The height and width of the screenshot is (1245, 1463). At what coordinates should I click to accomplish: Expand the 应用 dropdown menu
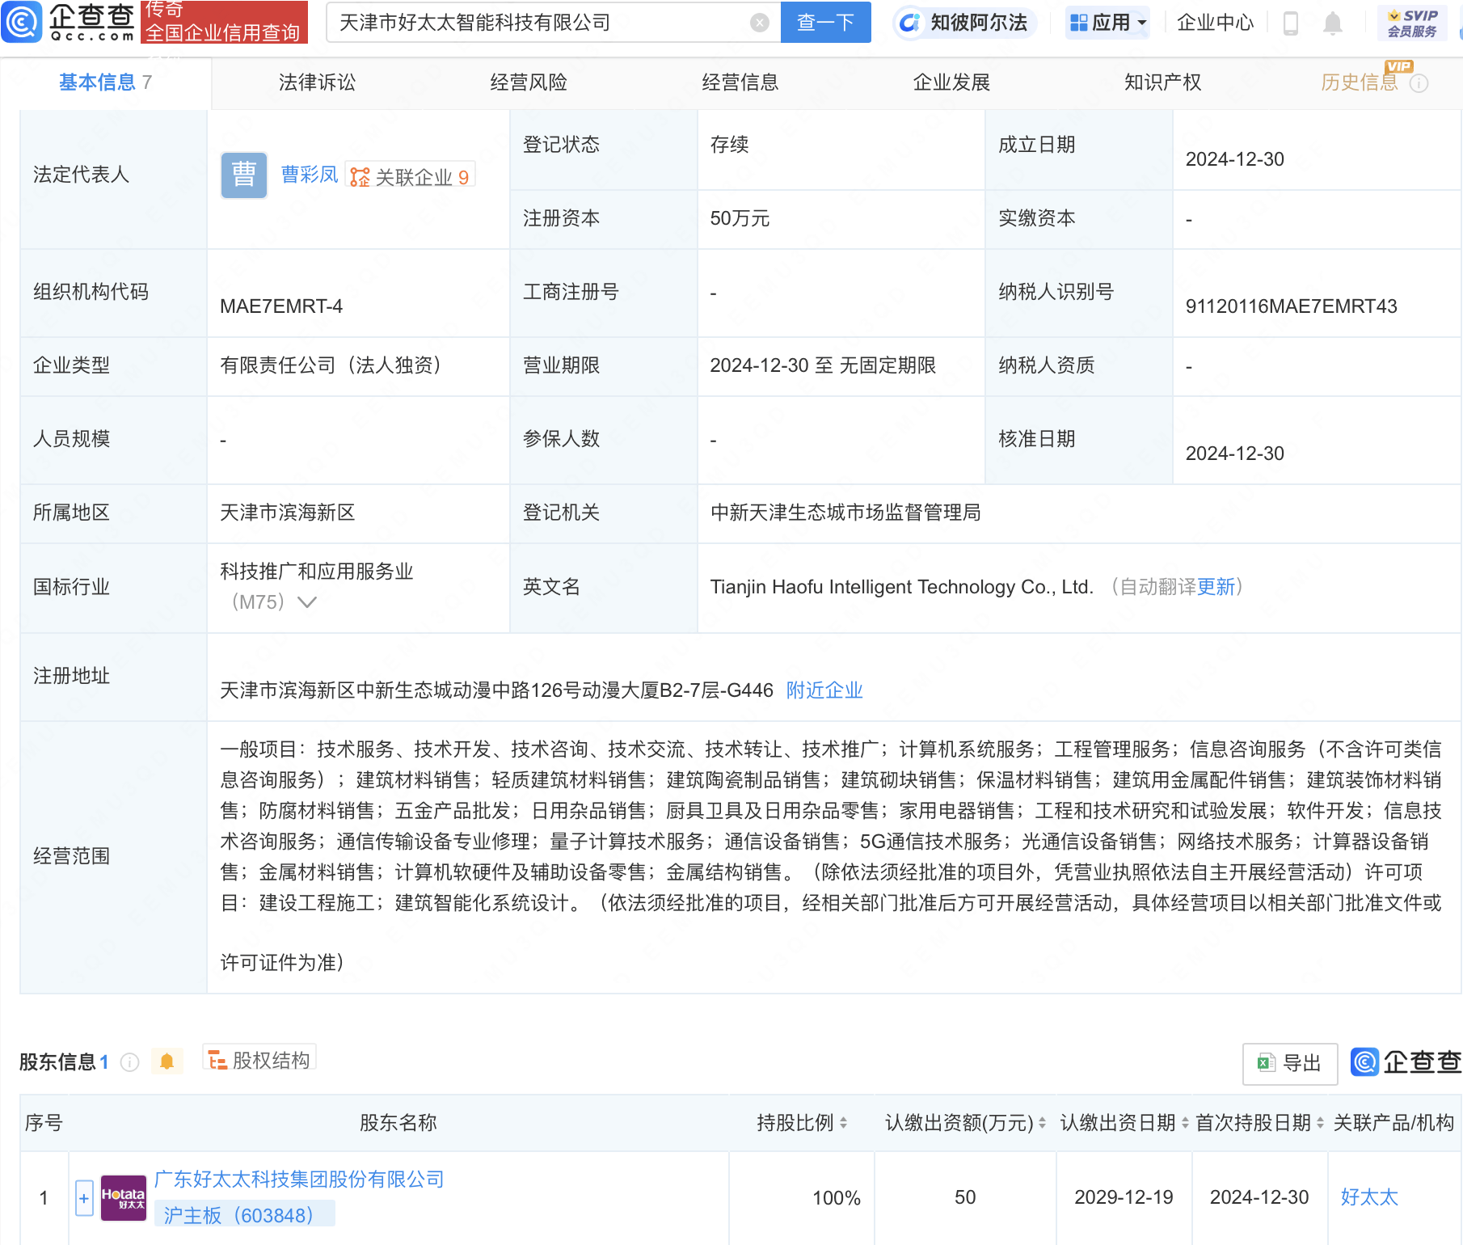coord(1107,23)
